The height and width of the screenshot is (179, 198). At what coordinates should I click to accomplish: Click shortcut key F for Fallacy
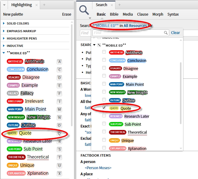[59, 93]
